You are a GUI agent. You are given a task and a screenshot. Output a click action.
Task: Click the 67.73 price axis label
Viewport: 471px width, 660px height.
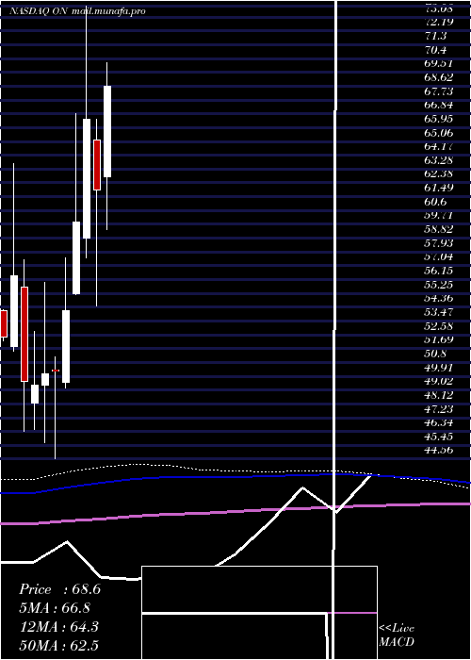pyautogui.click(x=438, y=91)
